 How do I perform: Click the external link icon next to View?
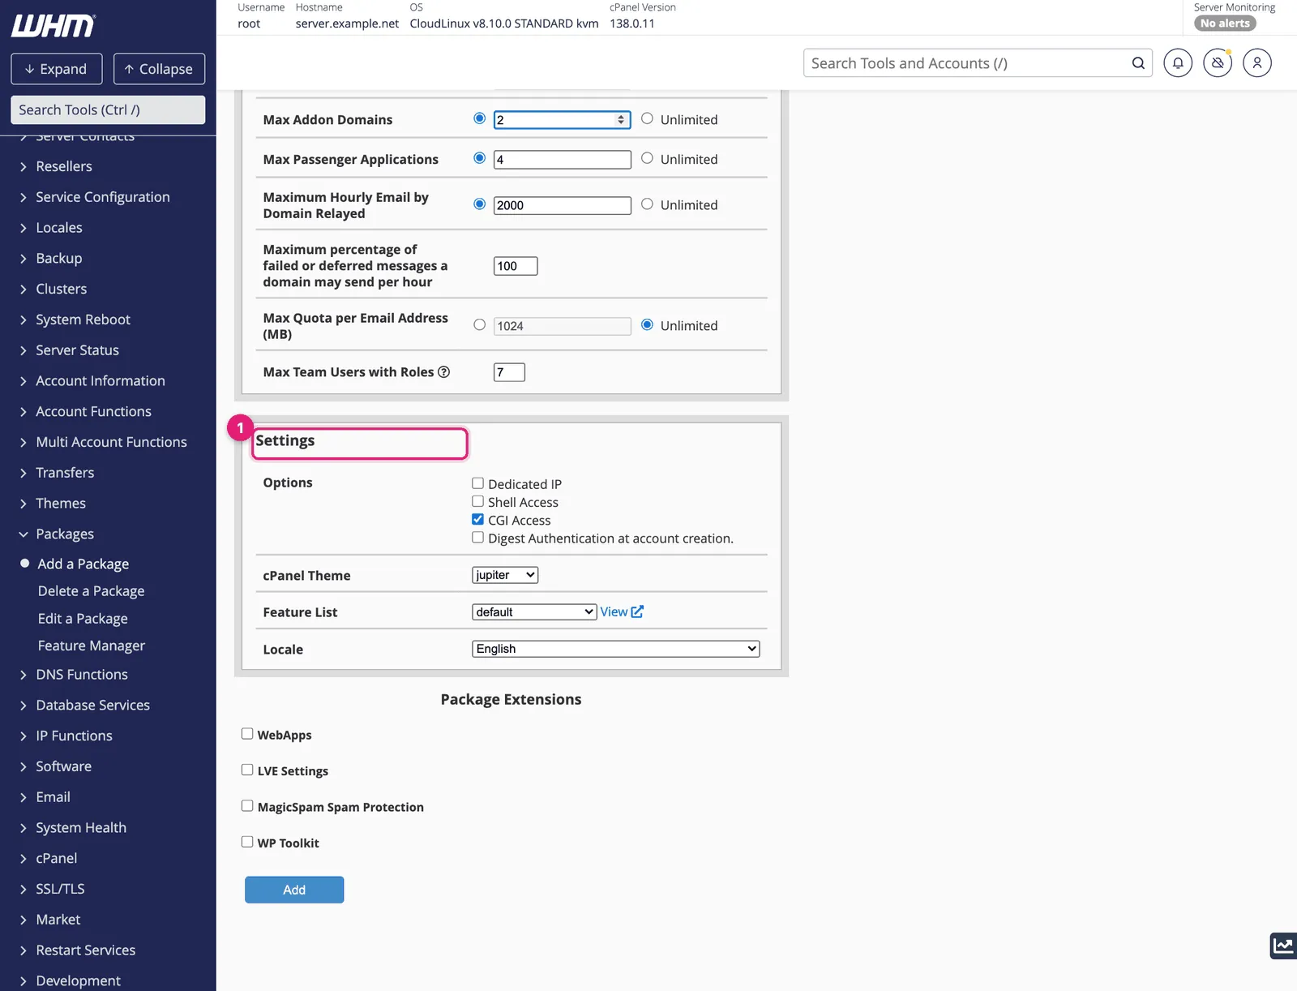tap(637, 611)
